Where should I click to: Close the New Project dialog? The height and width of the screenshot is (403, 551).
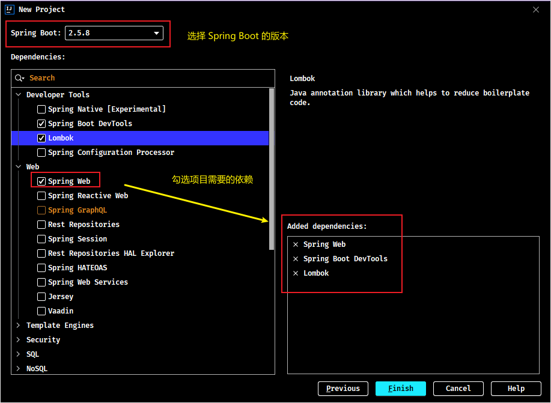coord(536,10)
